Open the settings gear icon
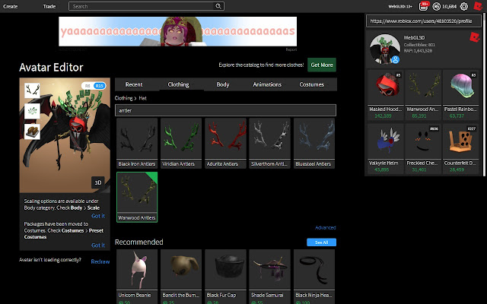This screenshot has height=304, width=487. coord(463,6)
